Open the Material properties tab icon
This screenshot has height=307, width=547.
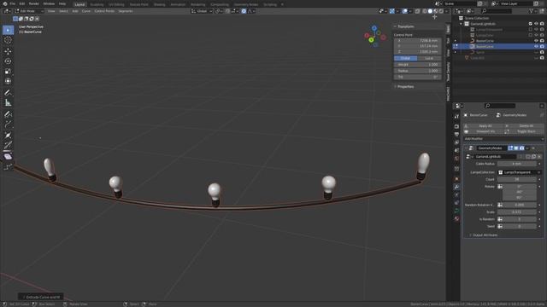(456, 218)
